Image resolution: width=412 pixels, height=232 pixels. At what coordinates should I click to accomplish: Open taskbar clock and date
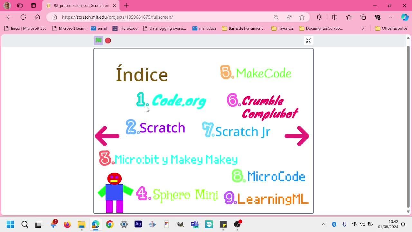[x=388, y=224]
